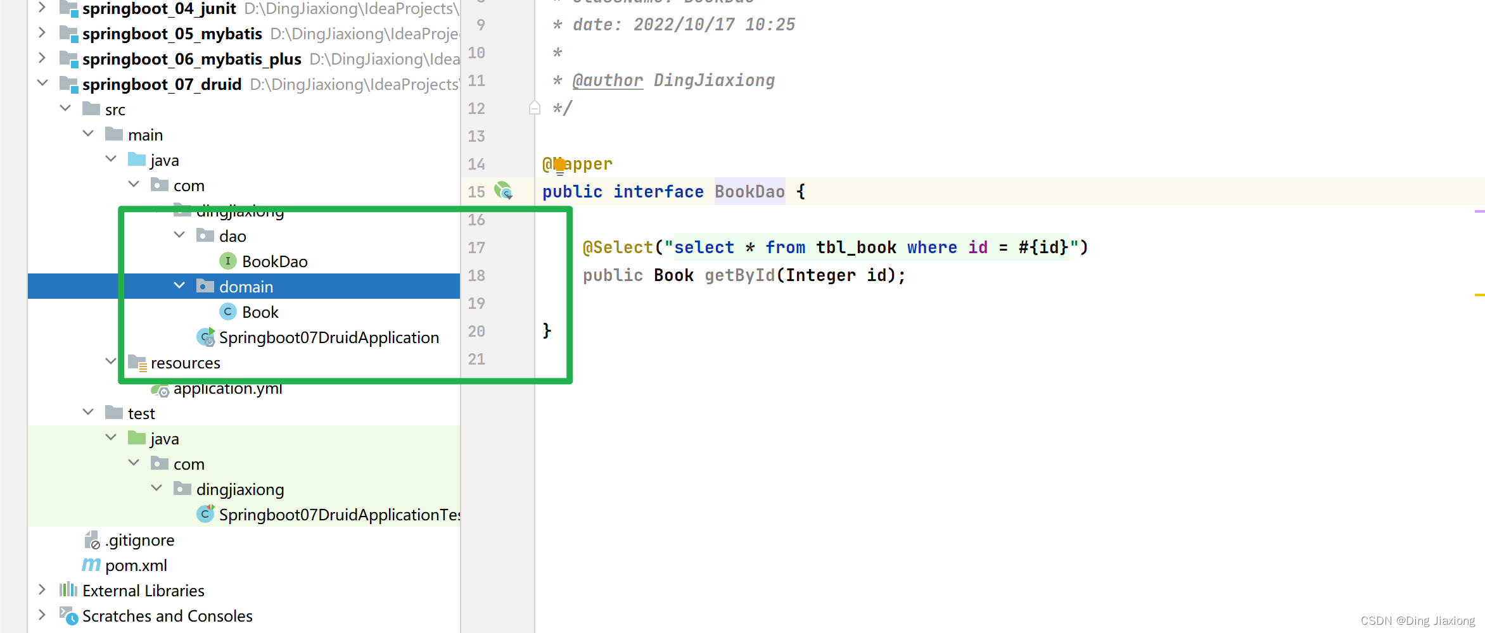The width and height of the screenshot is (1485, 633).
Task: Click the springboot_06_mybatis_plus module icon
Action: point(68,58)
